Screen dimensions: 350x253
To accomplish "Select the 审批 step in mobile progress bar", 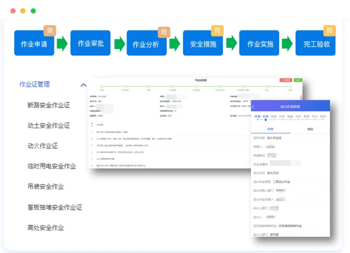I will pyautogui.click(x=274, y=116).
